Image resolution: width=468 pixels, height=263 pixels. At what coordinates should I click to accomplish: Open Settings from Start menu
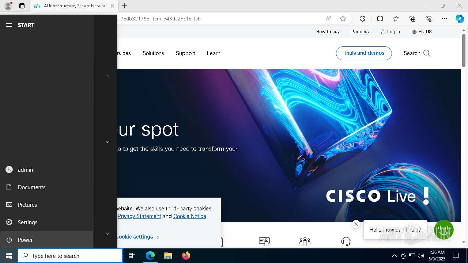(47, 222)
